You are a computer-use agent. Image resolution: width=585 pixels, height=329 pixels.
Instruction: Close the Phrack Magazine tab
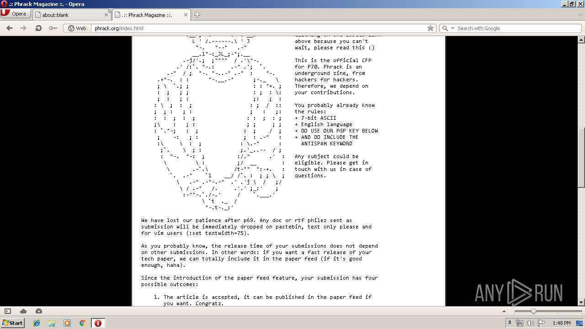tap(186, 15)
